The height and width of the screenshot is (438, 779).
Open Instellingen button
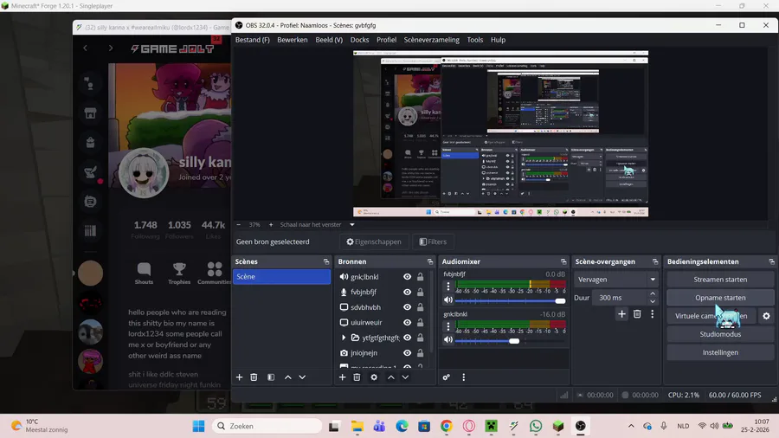point(720,352)
